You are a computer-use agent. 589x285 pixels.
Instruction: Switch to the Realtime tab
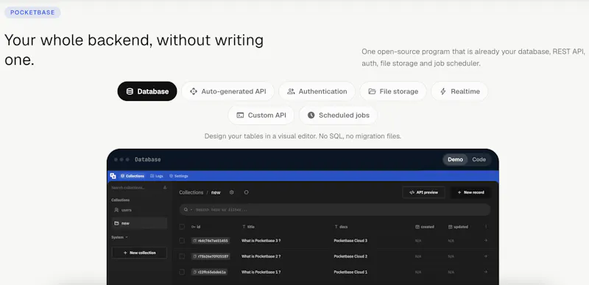point(459,91)
